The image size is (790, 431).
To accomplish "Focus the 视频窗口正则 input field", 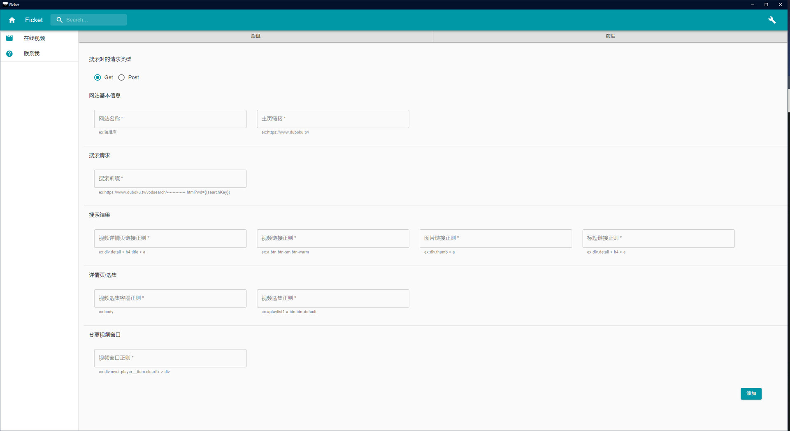I will pyautogui.click(x=170, y=358).
